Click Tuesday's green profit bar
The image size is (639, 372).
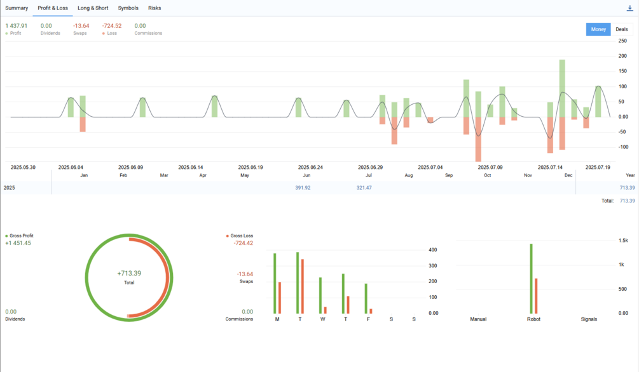298,283
